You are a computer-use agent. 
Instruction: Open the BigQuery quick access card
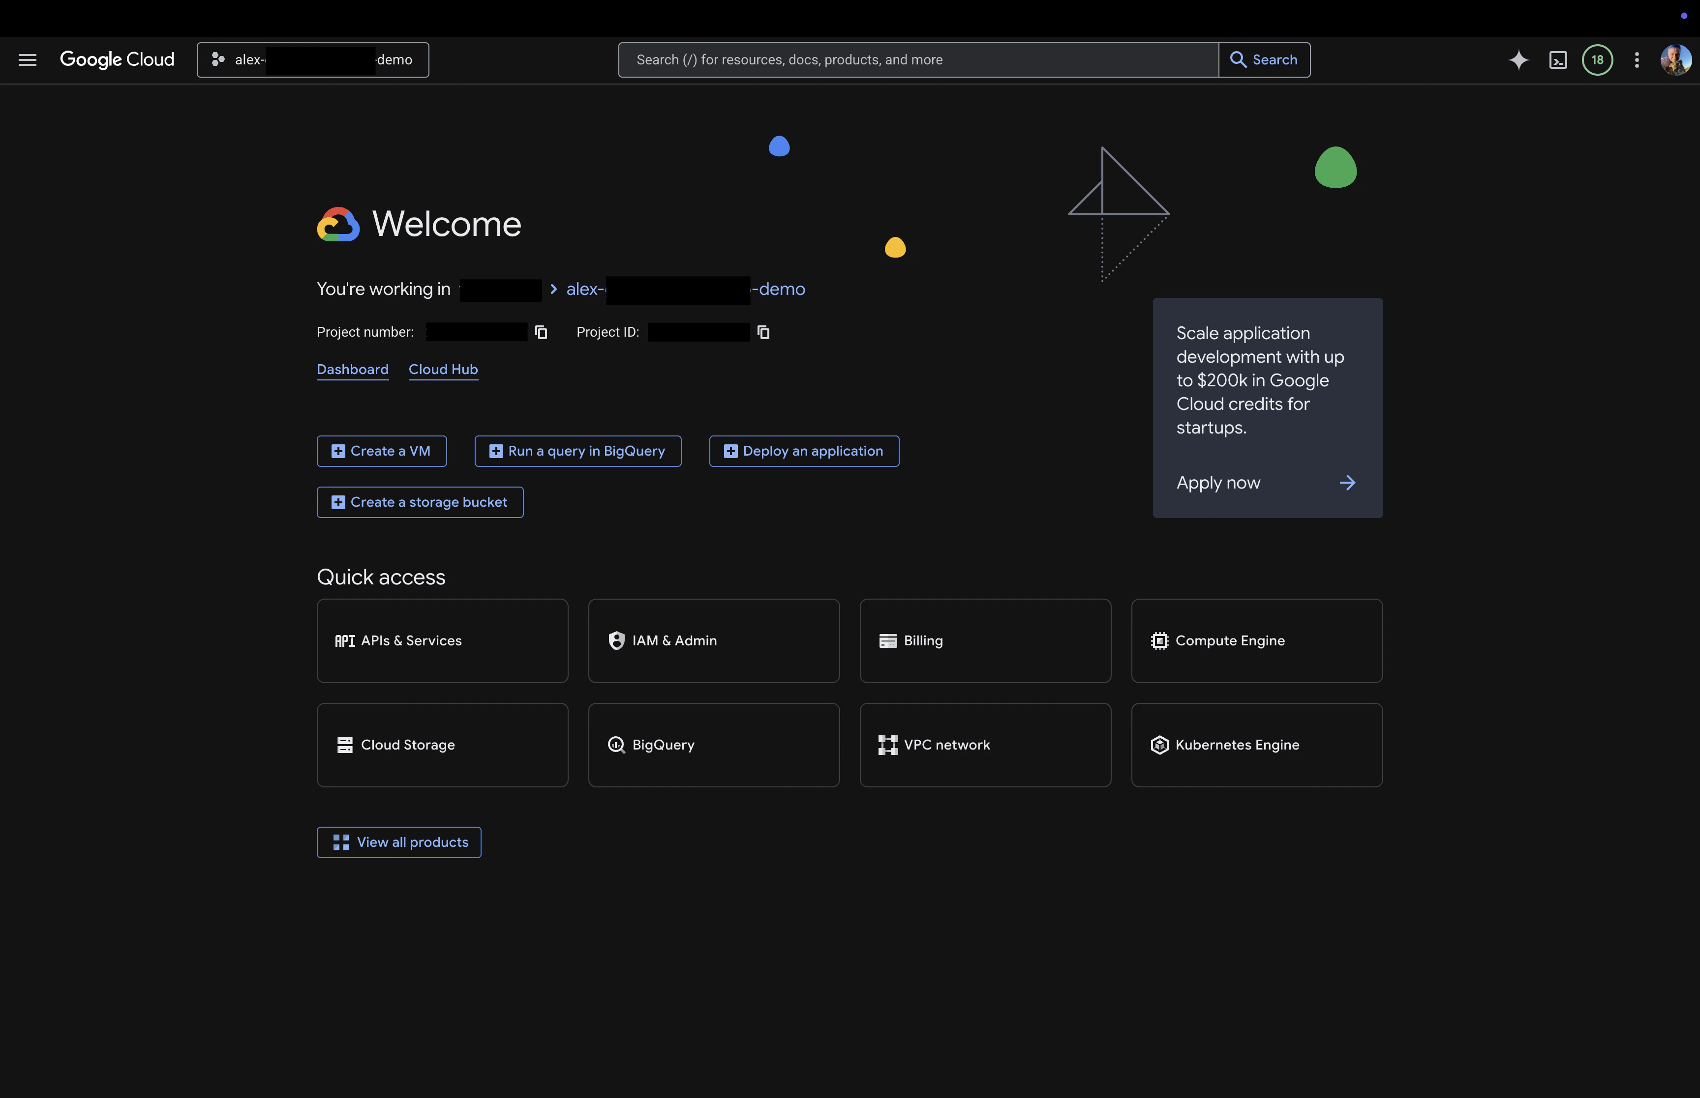(x=714, y=745)
